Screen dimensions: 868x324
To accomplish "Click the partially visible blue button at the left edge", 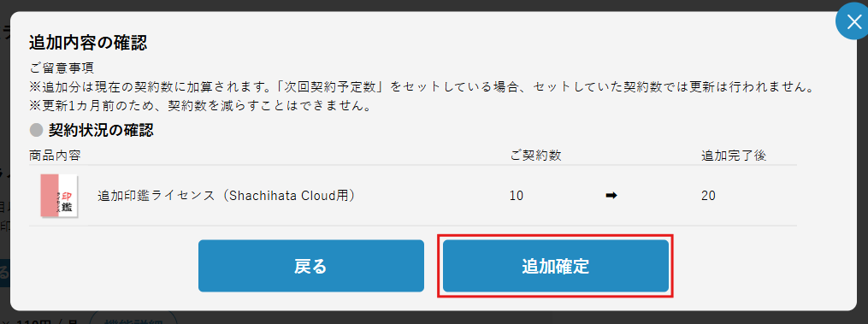I will 5,273.
